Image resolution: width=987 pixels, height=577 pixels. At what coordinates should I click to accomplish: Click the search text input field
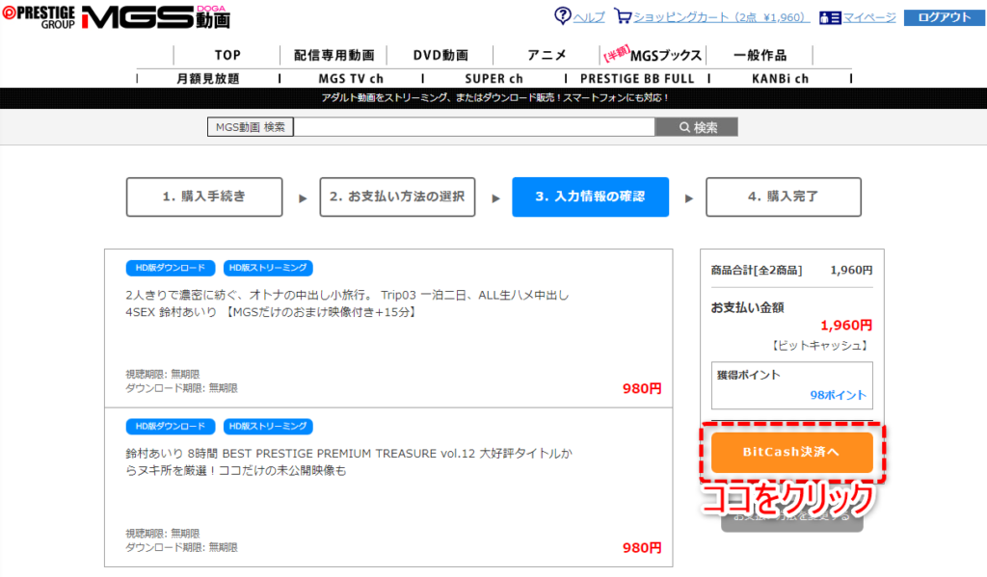474,127
